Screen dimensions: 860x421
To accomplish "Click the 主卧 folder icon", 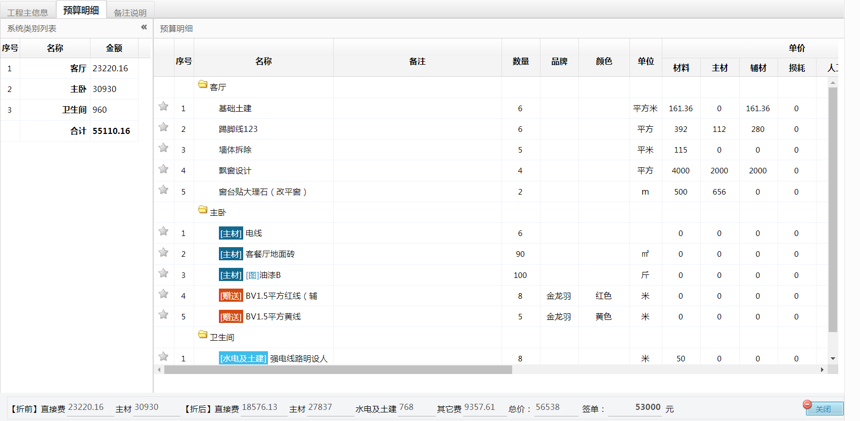I will click(x=203, y=210).
